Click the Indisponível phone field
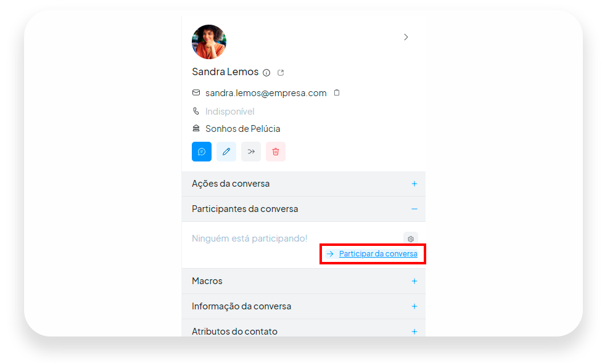This screenshot has width=610, height=363. (229, 112)
